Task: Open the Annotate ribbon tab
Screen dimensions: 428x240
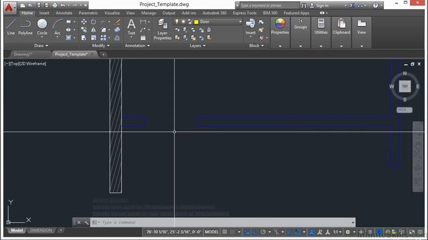Action: pyautogui.click(x=64, y=13)
